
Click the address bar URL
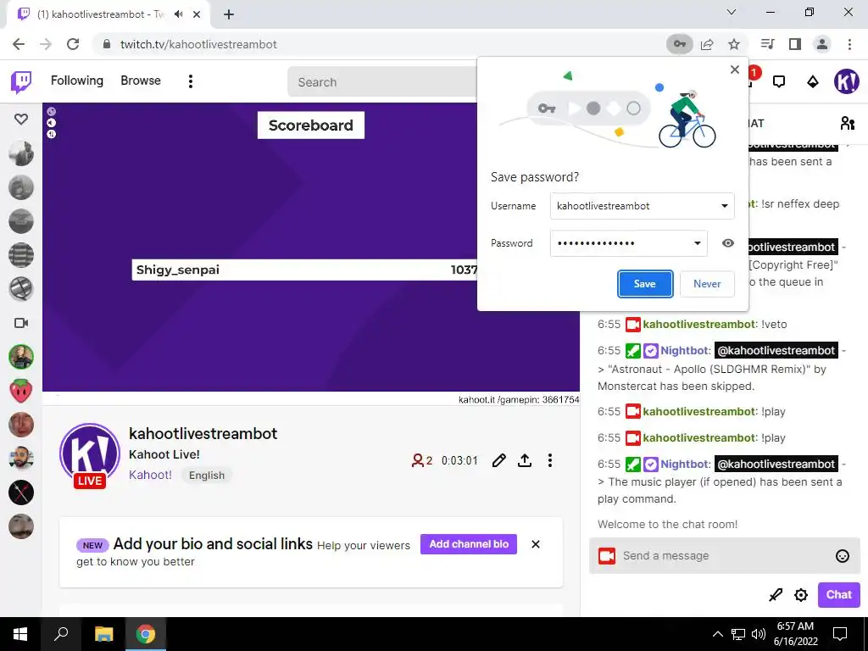198,44
